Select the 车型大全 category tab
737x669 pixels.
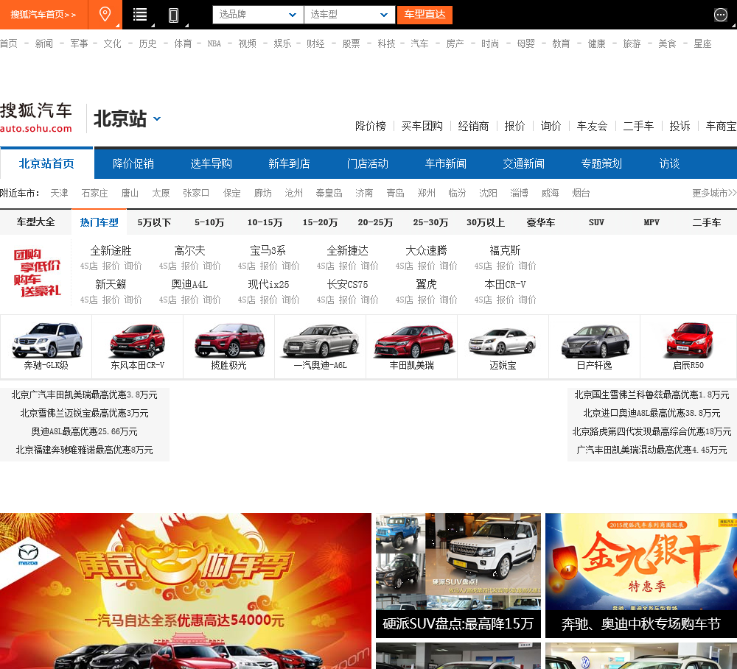click(35, 222)
